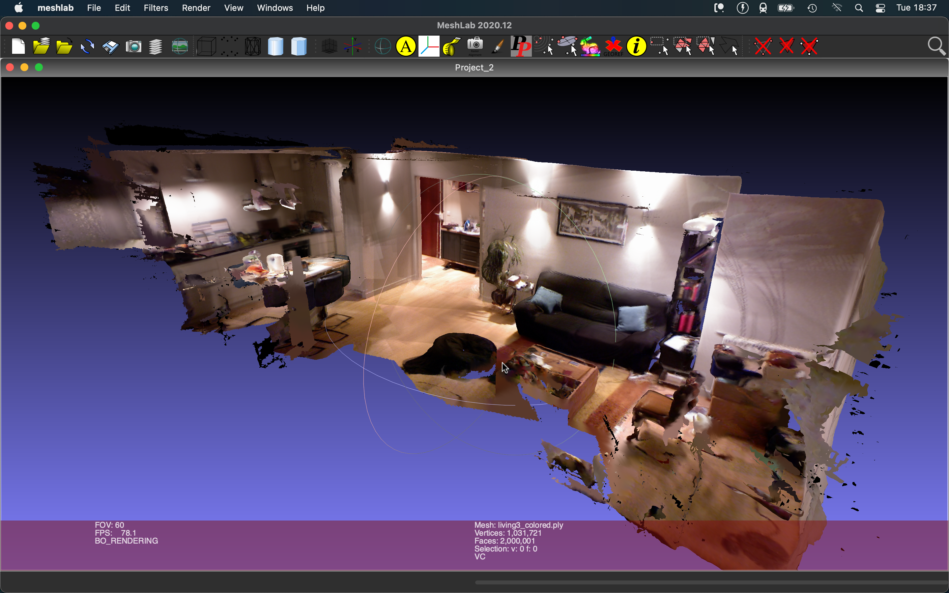The width and height of the screenshot is (949, 593).
Task: Click the New Empty Project icon
Action: coord(18,47)
